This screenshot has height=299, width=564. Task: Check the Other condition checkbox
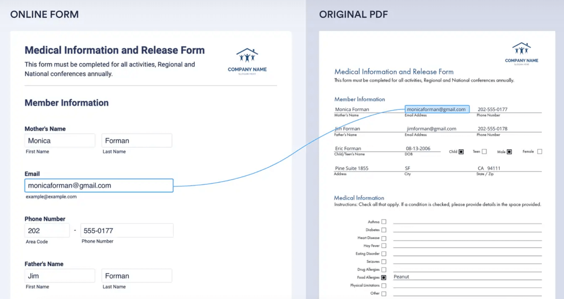coord(384,294)
